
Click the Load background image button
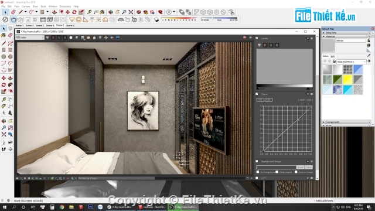301,167
